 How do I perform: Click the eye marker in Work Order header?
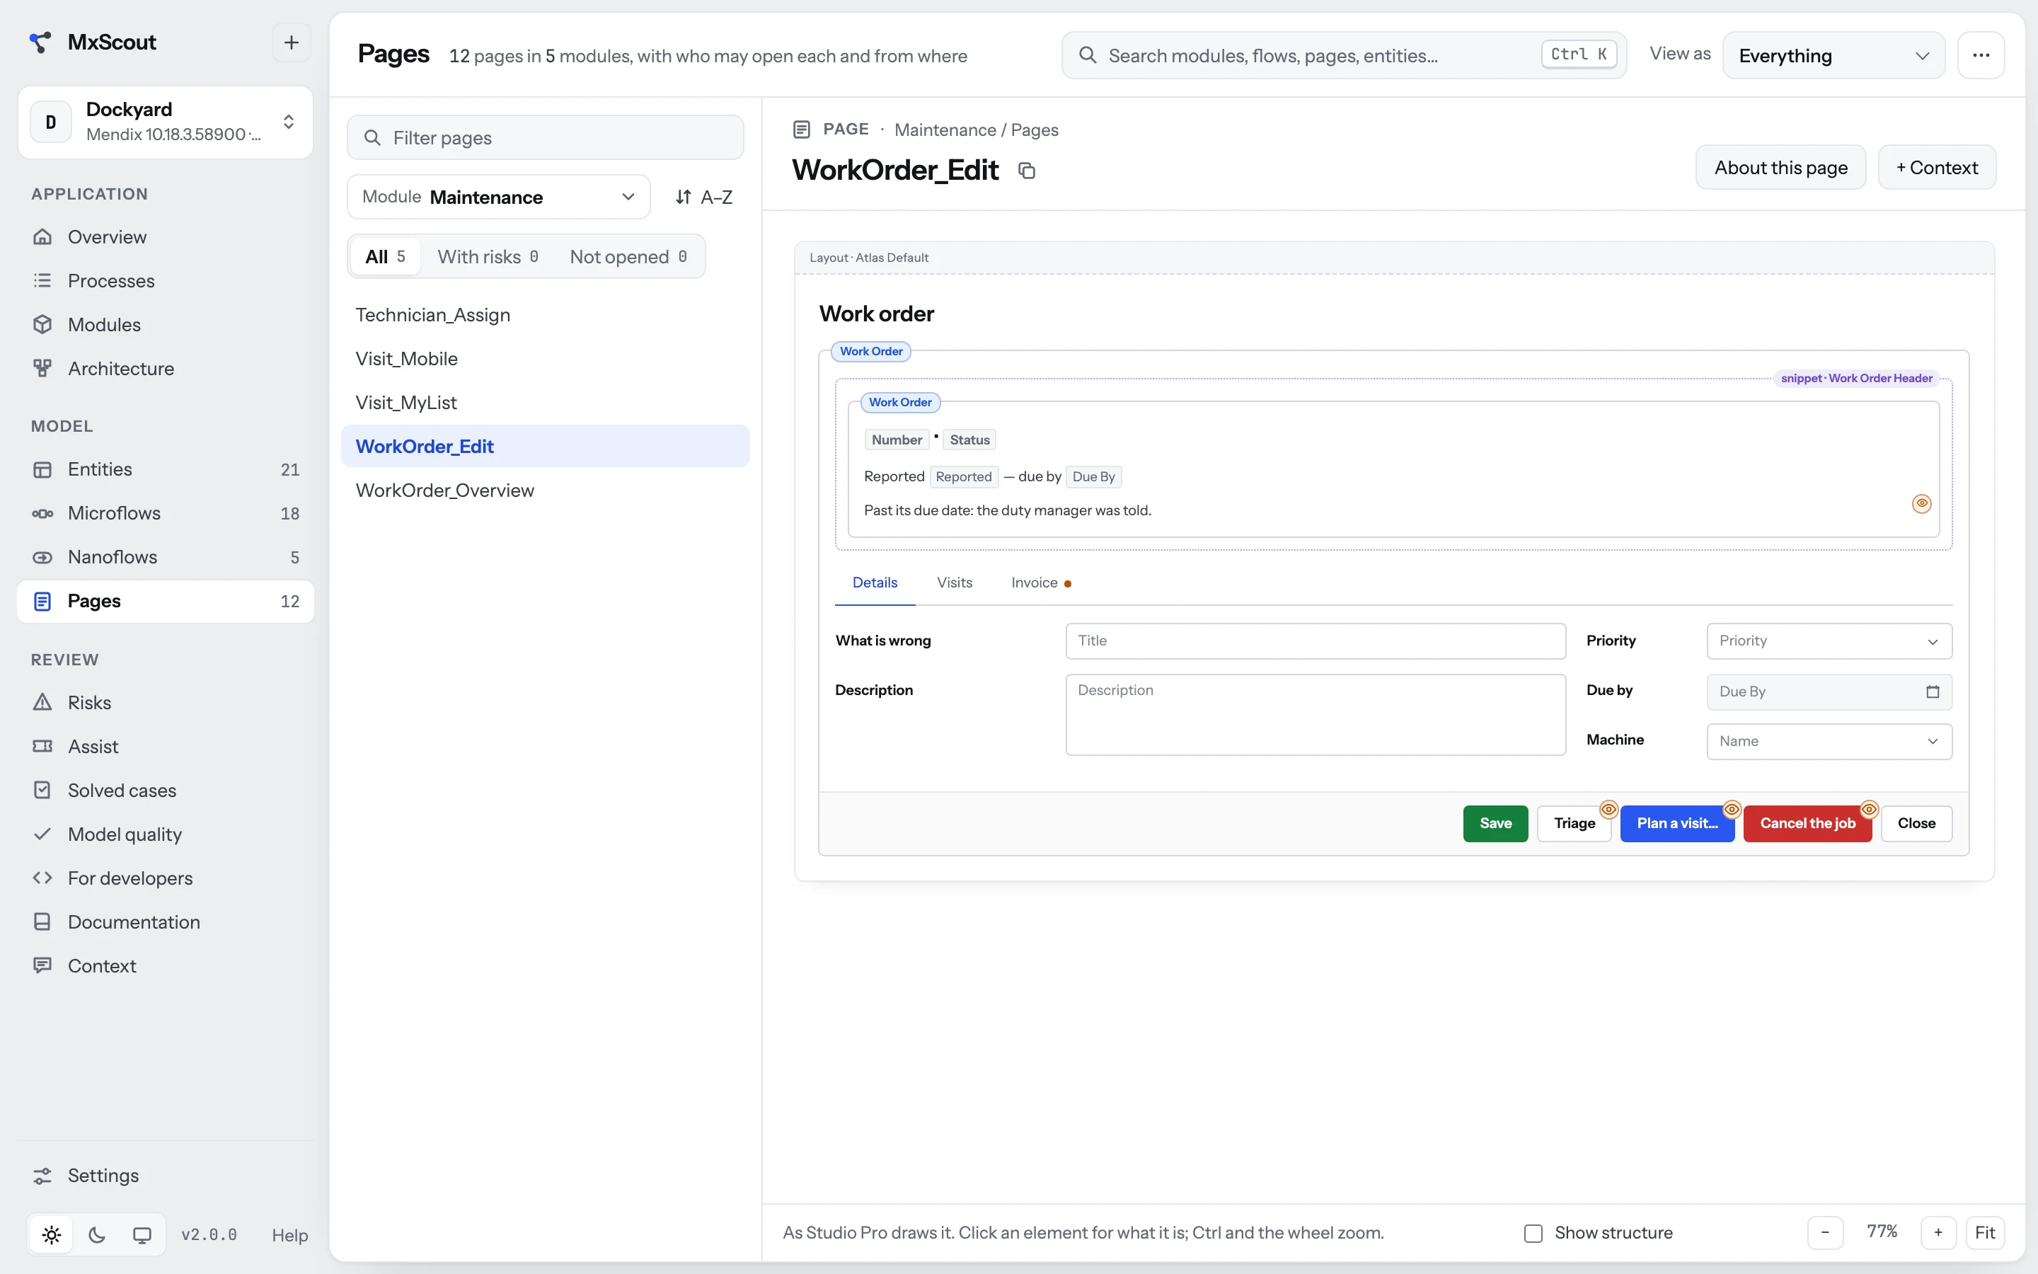click(x=1921, y=503)
